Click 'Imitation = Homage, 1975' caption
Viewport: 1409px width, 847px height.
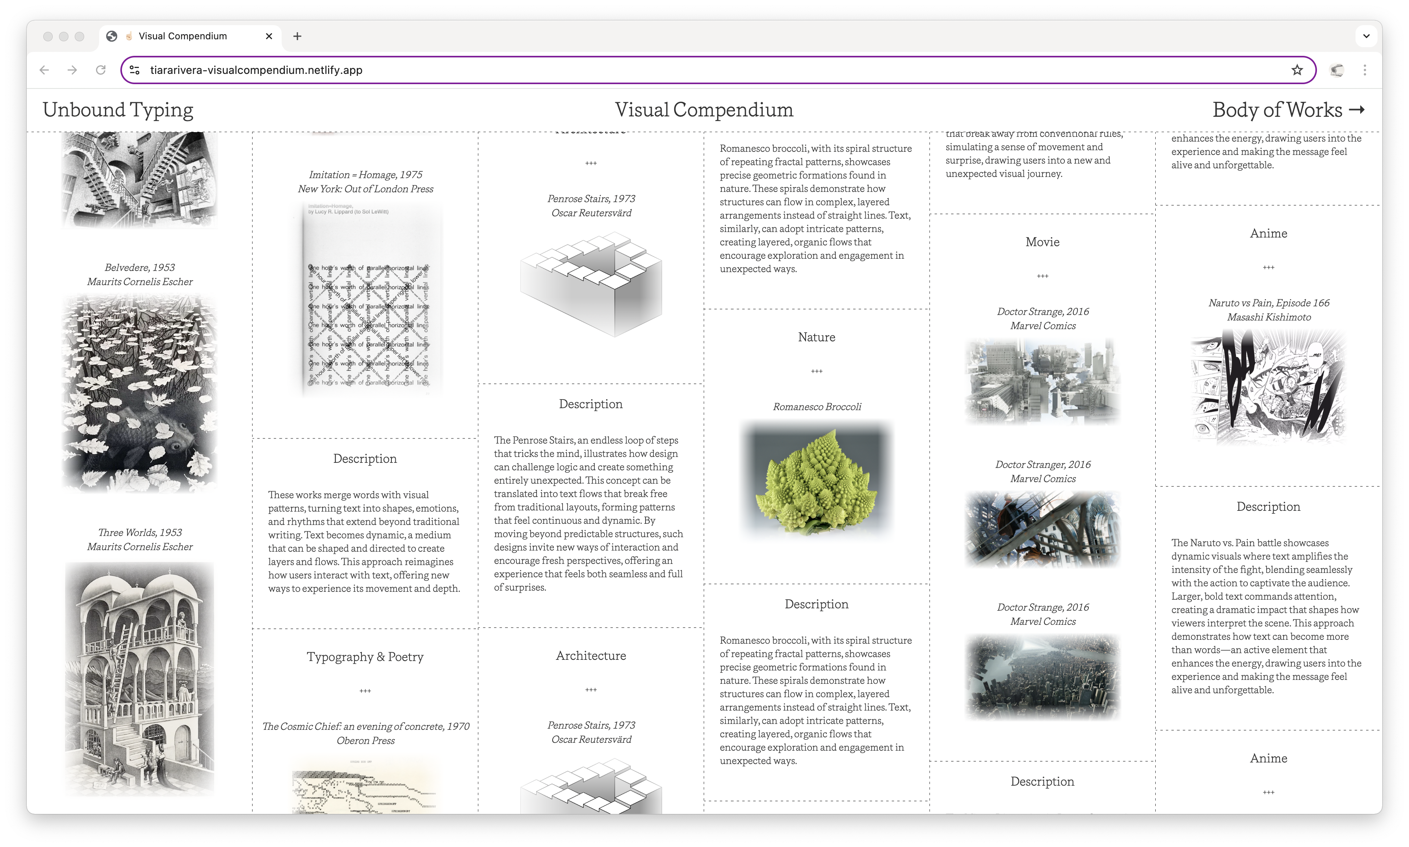point(365,175)
